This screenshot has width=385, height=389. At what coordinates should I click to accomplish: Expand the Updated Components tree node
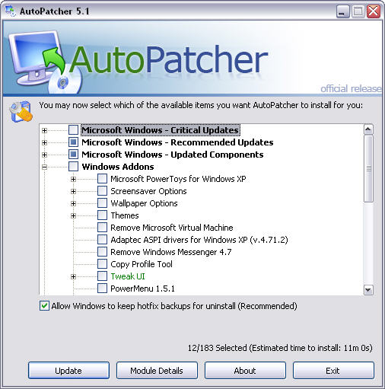click(x=44, y=155)
